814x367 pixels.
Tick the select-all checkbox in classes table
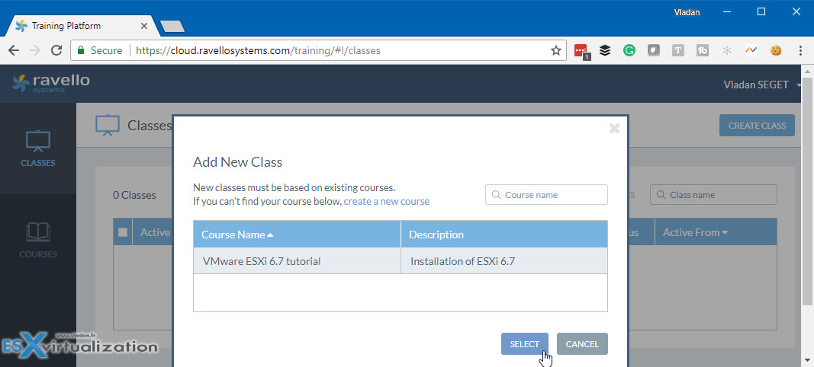[x=123, y=232]
